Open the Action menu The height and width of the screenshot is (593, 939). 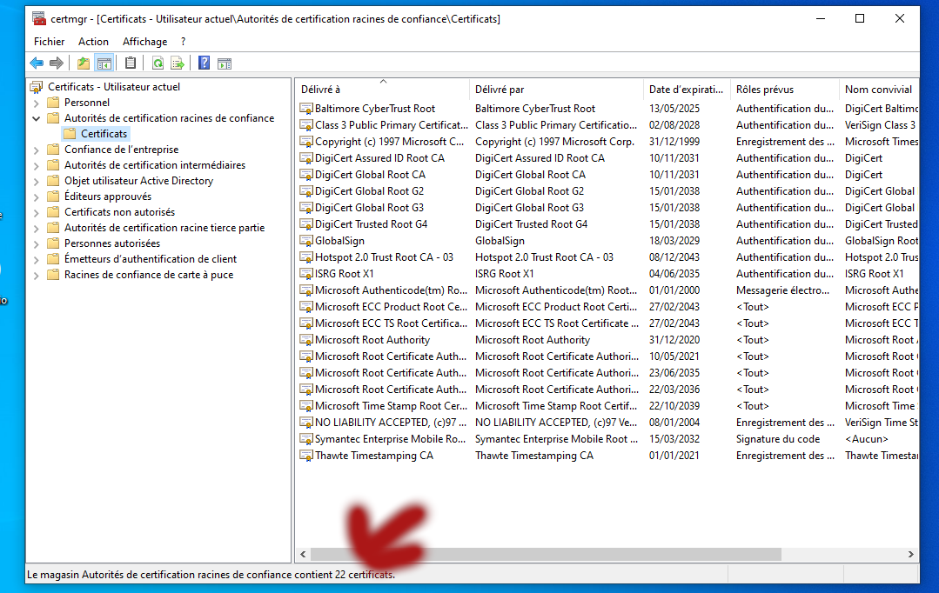[x=93, y=41]
